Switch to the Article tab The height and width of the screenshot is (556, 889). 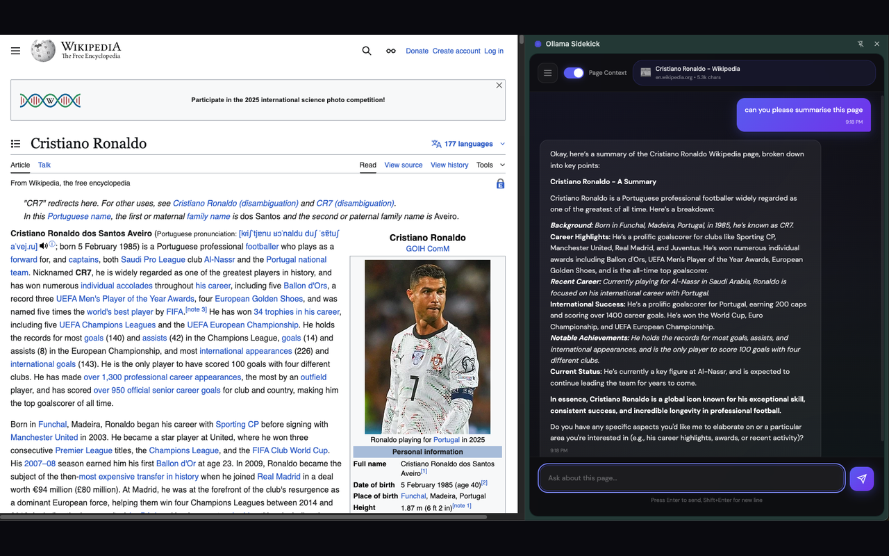[x=20, y=165]
